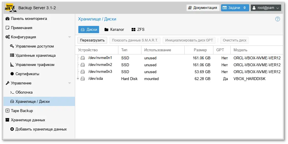Click the disk icon next to /dev/sda

pos(83,79)
